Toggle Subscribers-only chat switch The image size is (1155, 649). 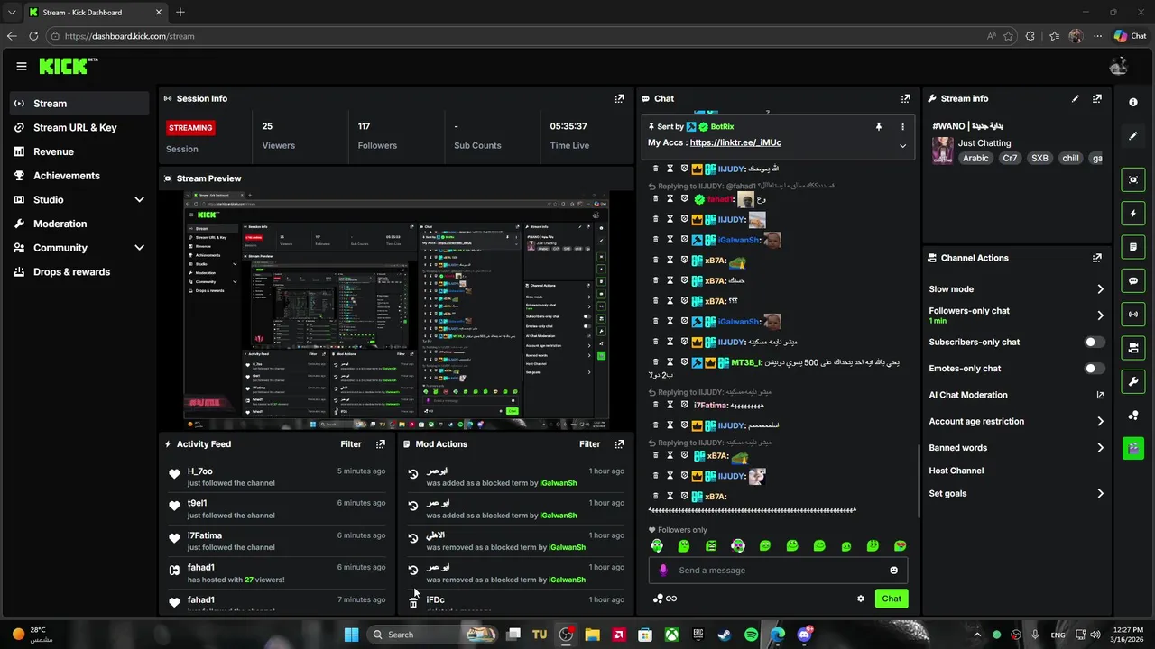click(x=1094, y=343)
